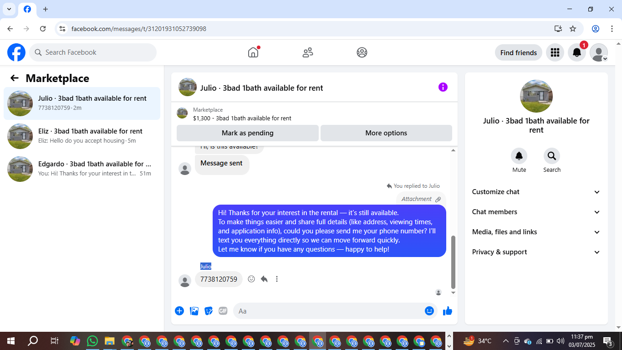
Task: Open more actions for the 7738120759 message
Action: [277, 279]
